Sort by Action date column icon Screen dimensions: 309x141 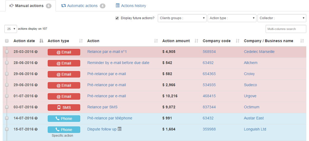point(41,41)
